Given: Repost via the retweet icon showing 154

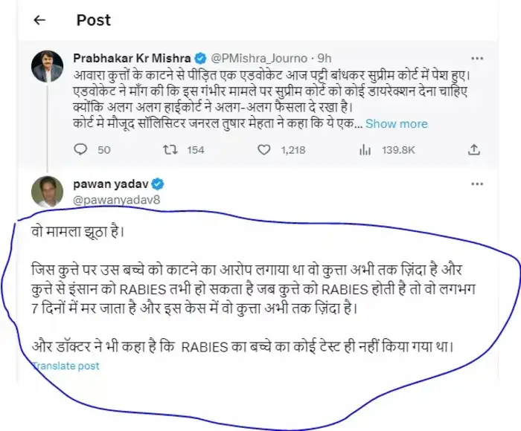Looking at the screenshot, I should [x=170, y=149].
